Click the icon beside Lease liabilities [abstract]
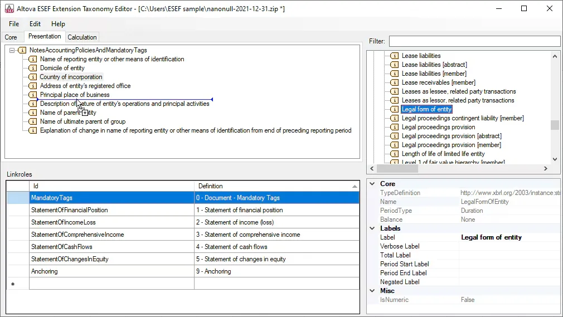Image resolution: width=563 pixels, height=317 pixels. coord(394,65)
